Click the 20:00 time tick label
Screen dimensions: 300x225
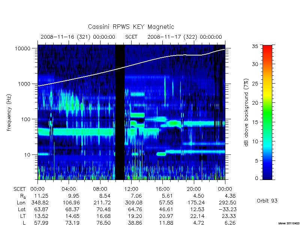click(194, 189)
